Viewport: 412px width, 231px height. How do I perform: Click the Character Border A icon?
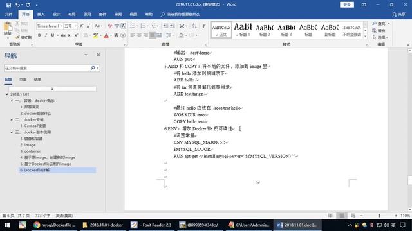(123, 26)
